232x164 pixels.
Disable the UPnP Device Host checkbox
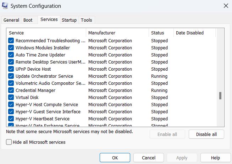[x=11, y=69]
